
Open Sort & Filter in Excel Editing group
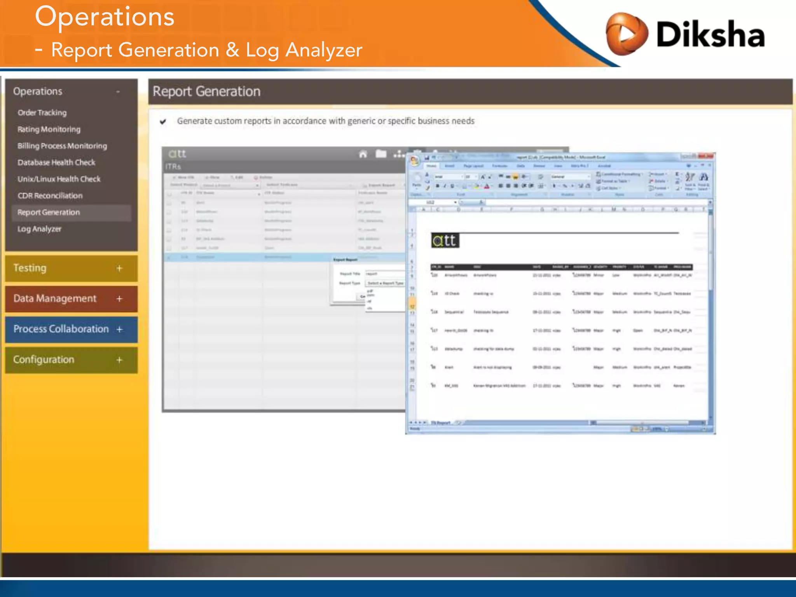pos(690,182)
